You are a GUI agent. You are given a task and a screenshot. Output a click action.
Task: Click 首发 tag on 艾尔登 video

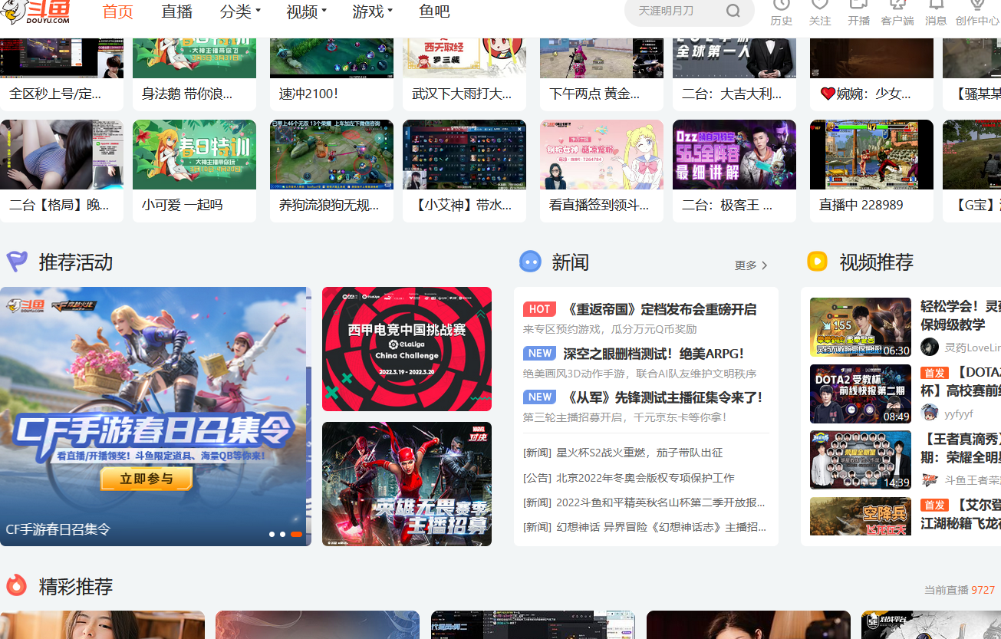[x=934, y=506]
